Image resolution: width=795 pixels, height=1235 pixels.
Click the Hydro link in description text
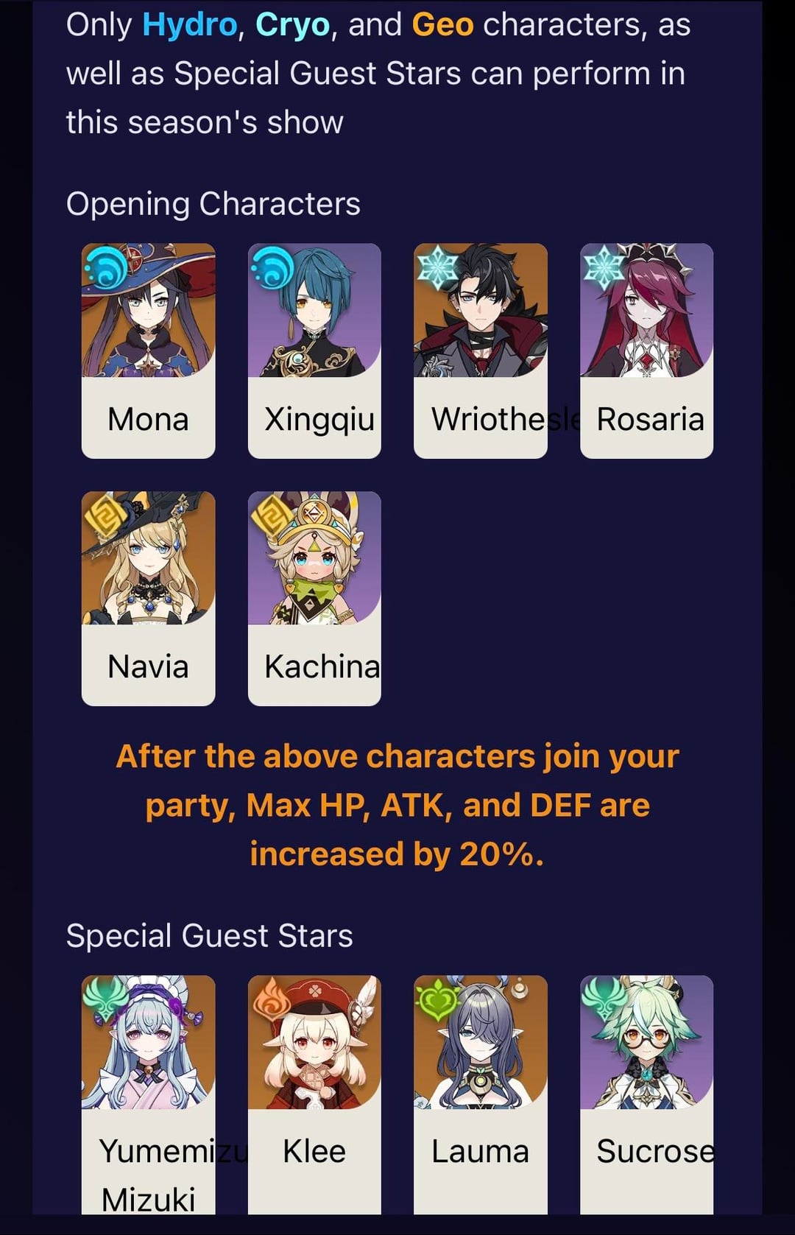tap(189, 24)
